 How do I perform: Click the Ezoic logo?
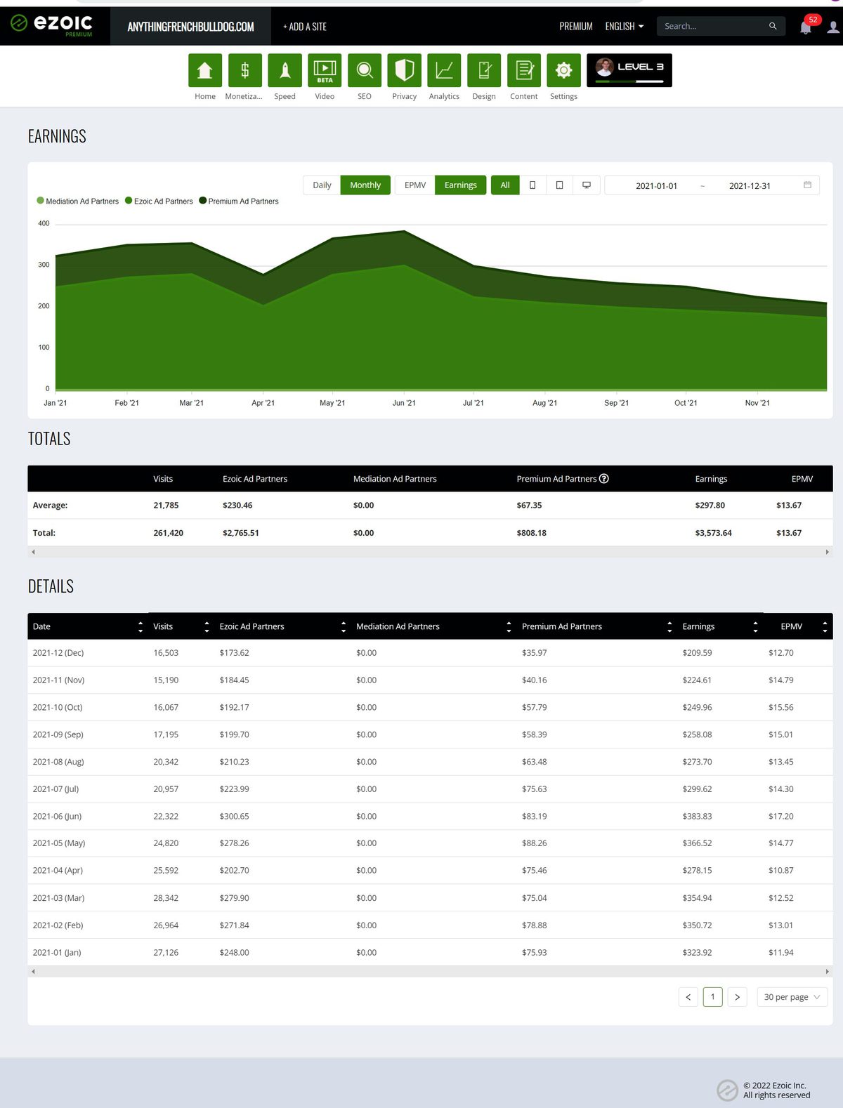pyautogui.click(x=52, y=25)
